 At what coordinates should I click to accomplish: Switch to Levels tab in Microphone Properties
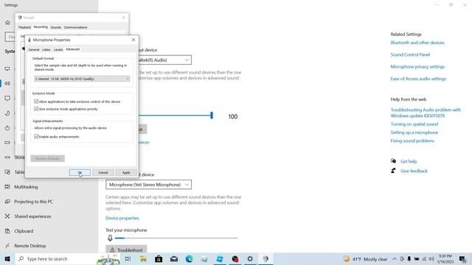[x=58, y=49]
